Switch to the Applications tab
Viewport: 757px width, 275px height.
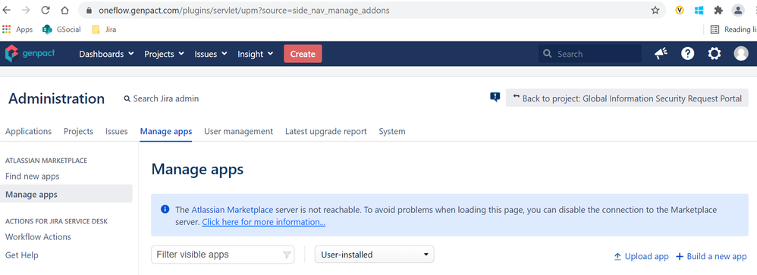coord(29,131)
